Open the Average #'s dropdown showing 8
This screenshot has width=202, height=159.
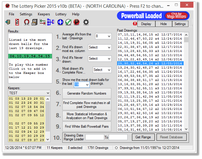pos(103,36)
